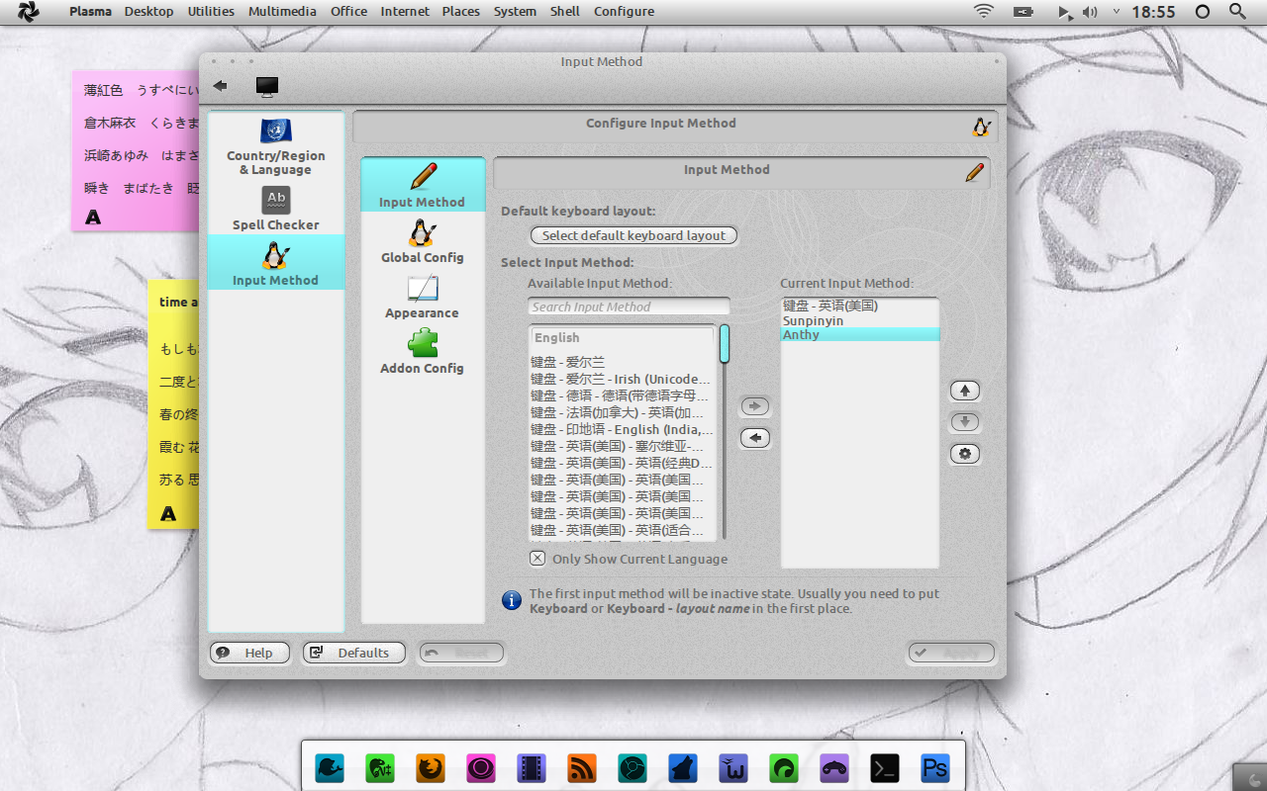1267x791 pixels.
Task: Expand hidden tray icons with chevron arrow
Action: tap(1117, 12)
